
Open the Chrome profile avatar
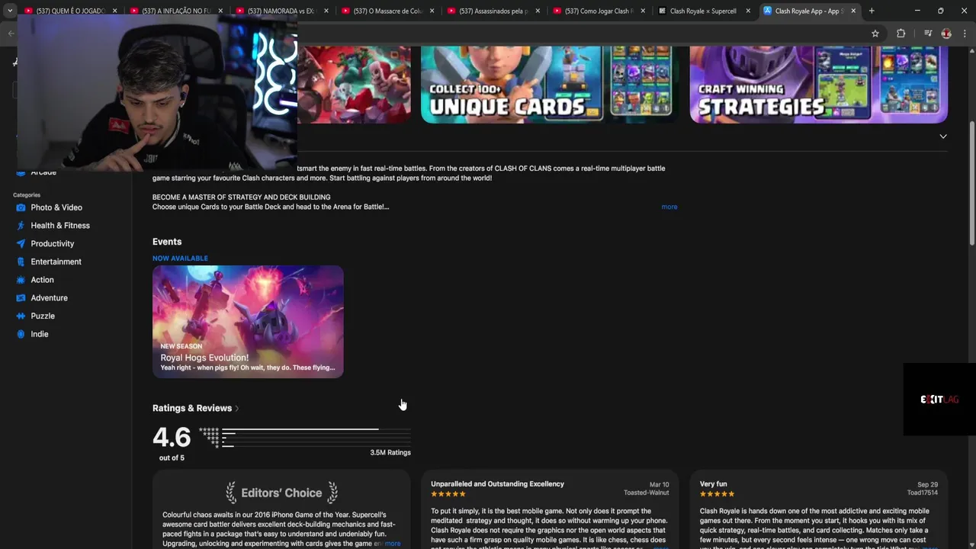946,34
